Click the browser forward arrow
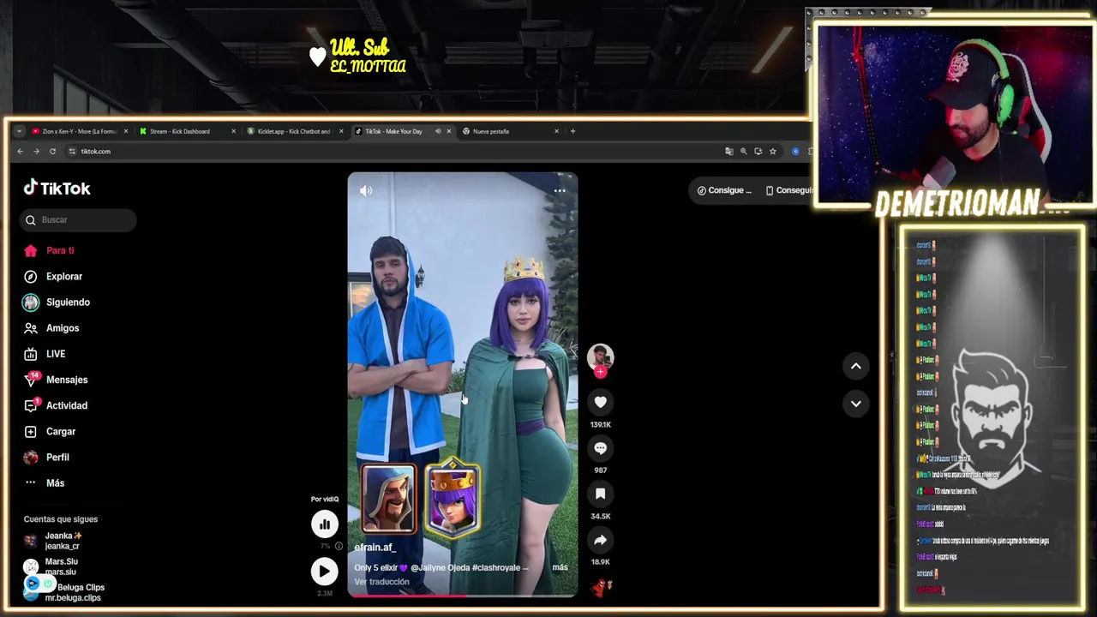The width and height of the screenshot is (1097, 617). 36,152
